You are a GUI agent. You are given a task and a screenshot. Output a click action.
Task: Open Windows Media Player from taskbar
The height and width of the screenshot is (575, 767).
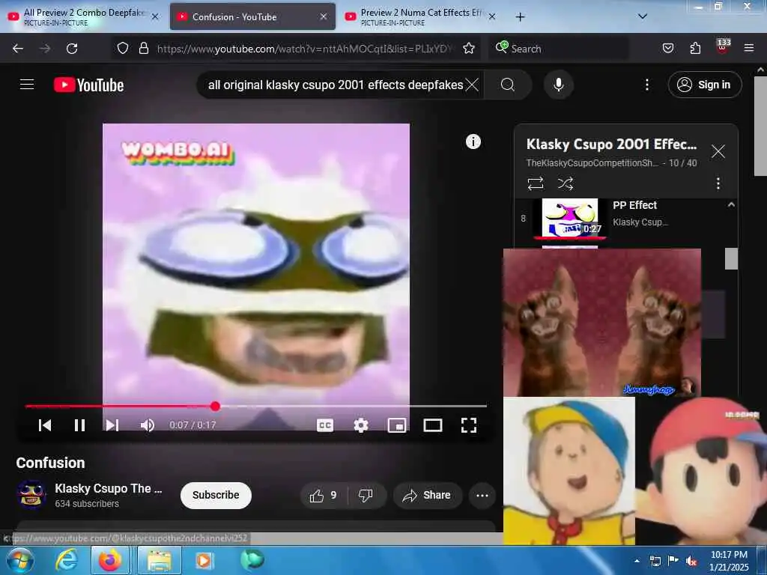pos(204,560)
